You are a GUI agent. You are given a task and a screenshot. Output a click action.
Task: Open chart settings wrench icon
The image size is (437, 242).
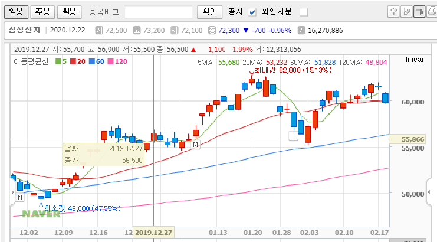(393, 12)
